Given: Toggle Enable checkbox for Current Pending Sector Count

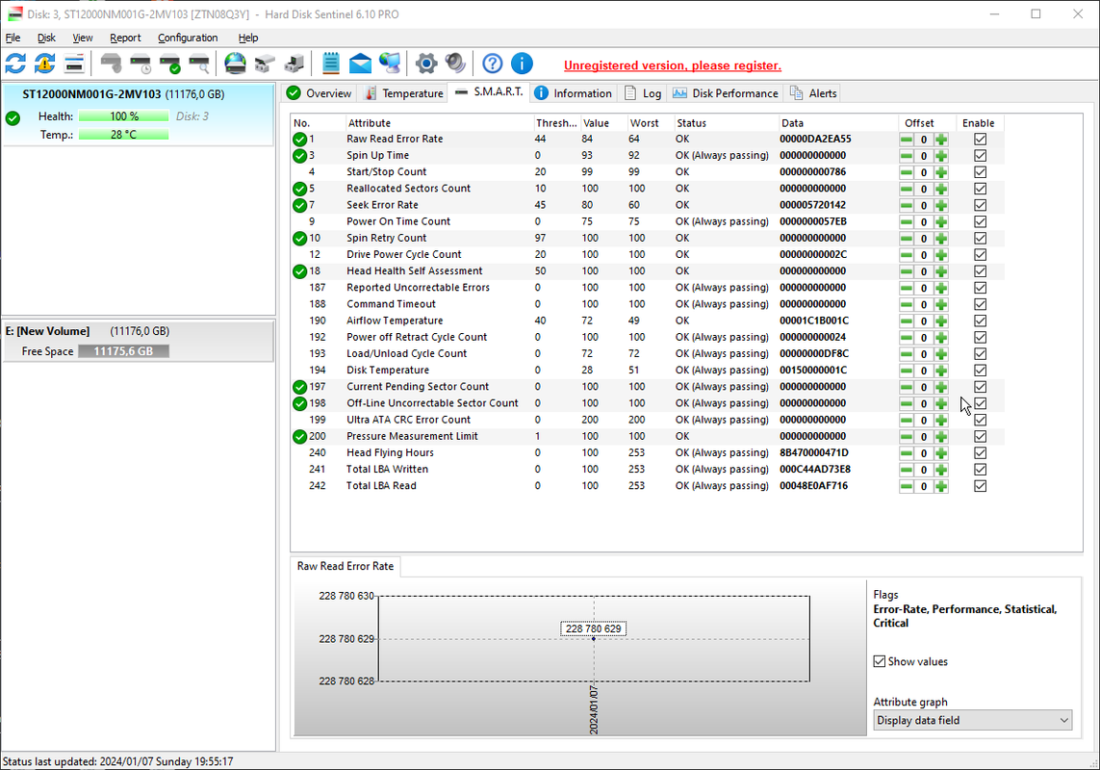Looking at the screenshot, I should coord(980,387).
